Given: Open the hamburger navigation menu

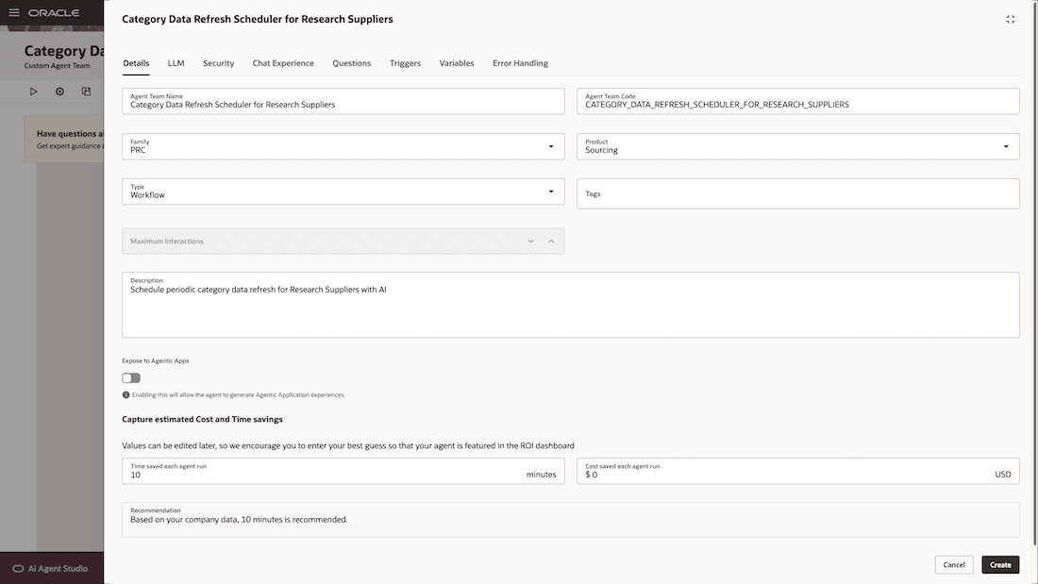Looking at the screenshot, I should coord(13,12).
